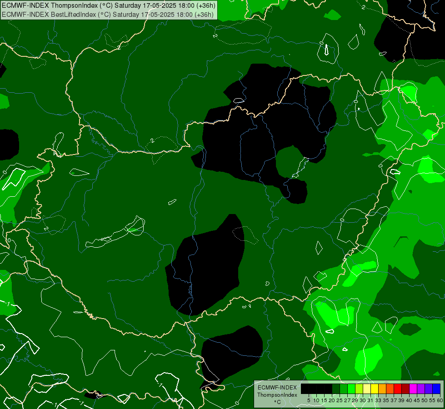445x409 pixels.
Task: Click the legend value label 33
Action: point(378,400)
